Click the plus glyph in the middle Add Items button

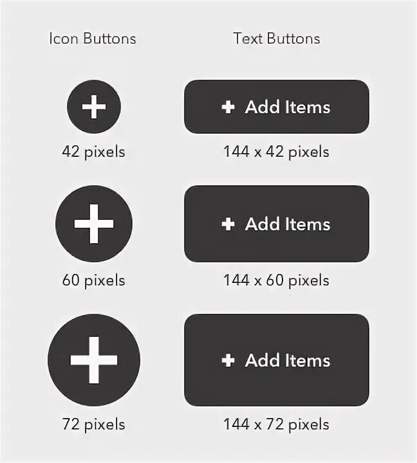pyautogui.click(x=228, y=224)
